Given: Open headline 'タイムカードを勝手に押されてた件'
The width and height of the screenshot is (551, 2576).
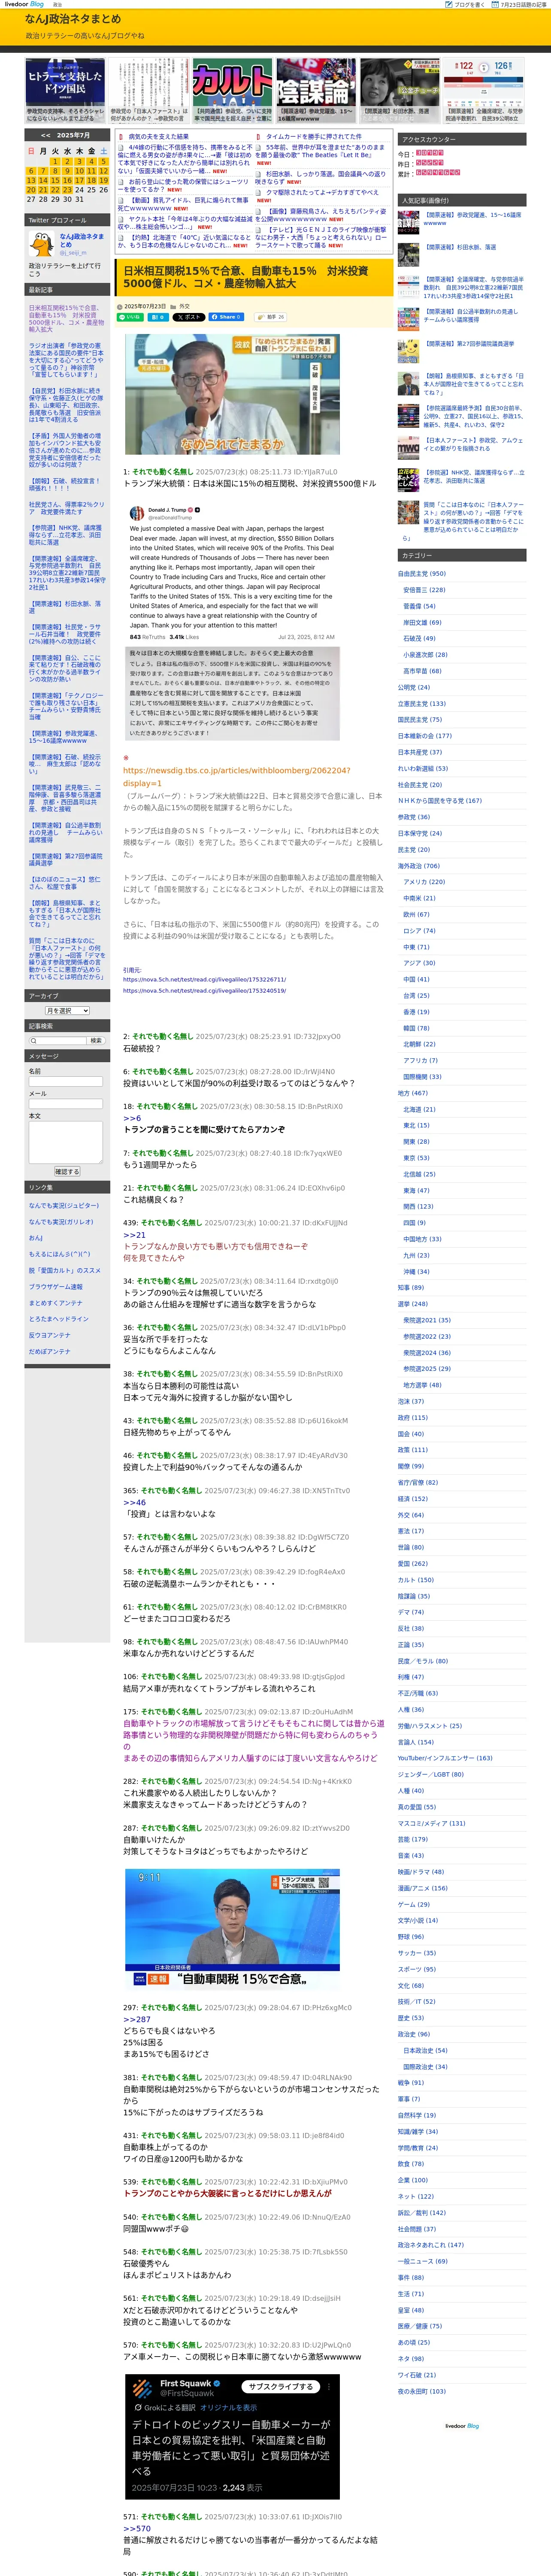Looking at the screenshot, I should 314,136.
